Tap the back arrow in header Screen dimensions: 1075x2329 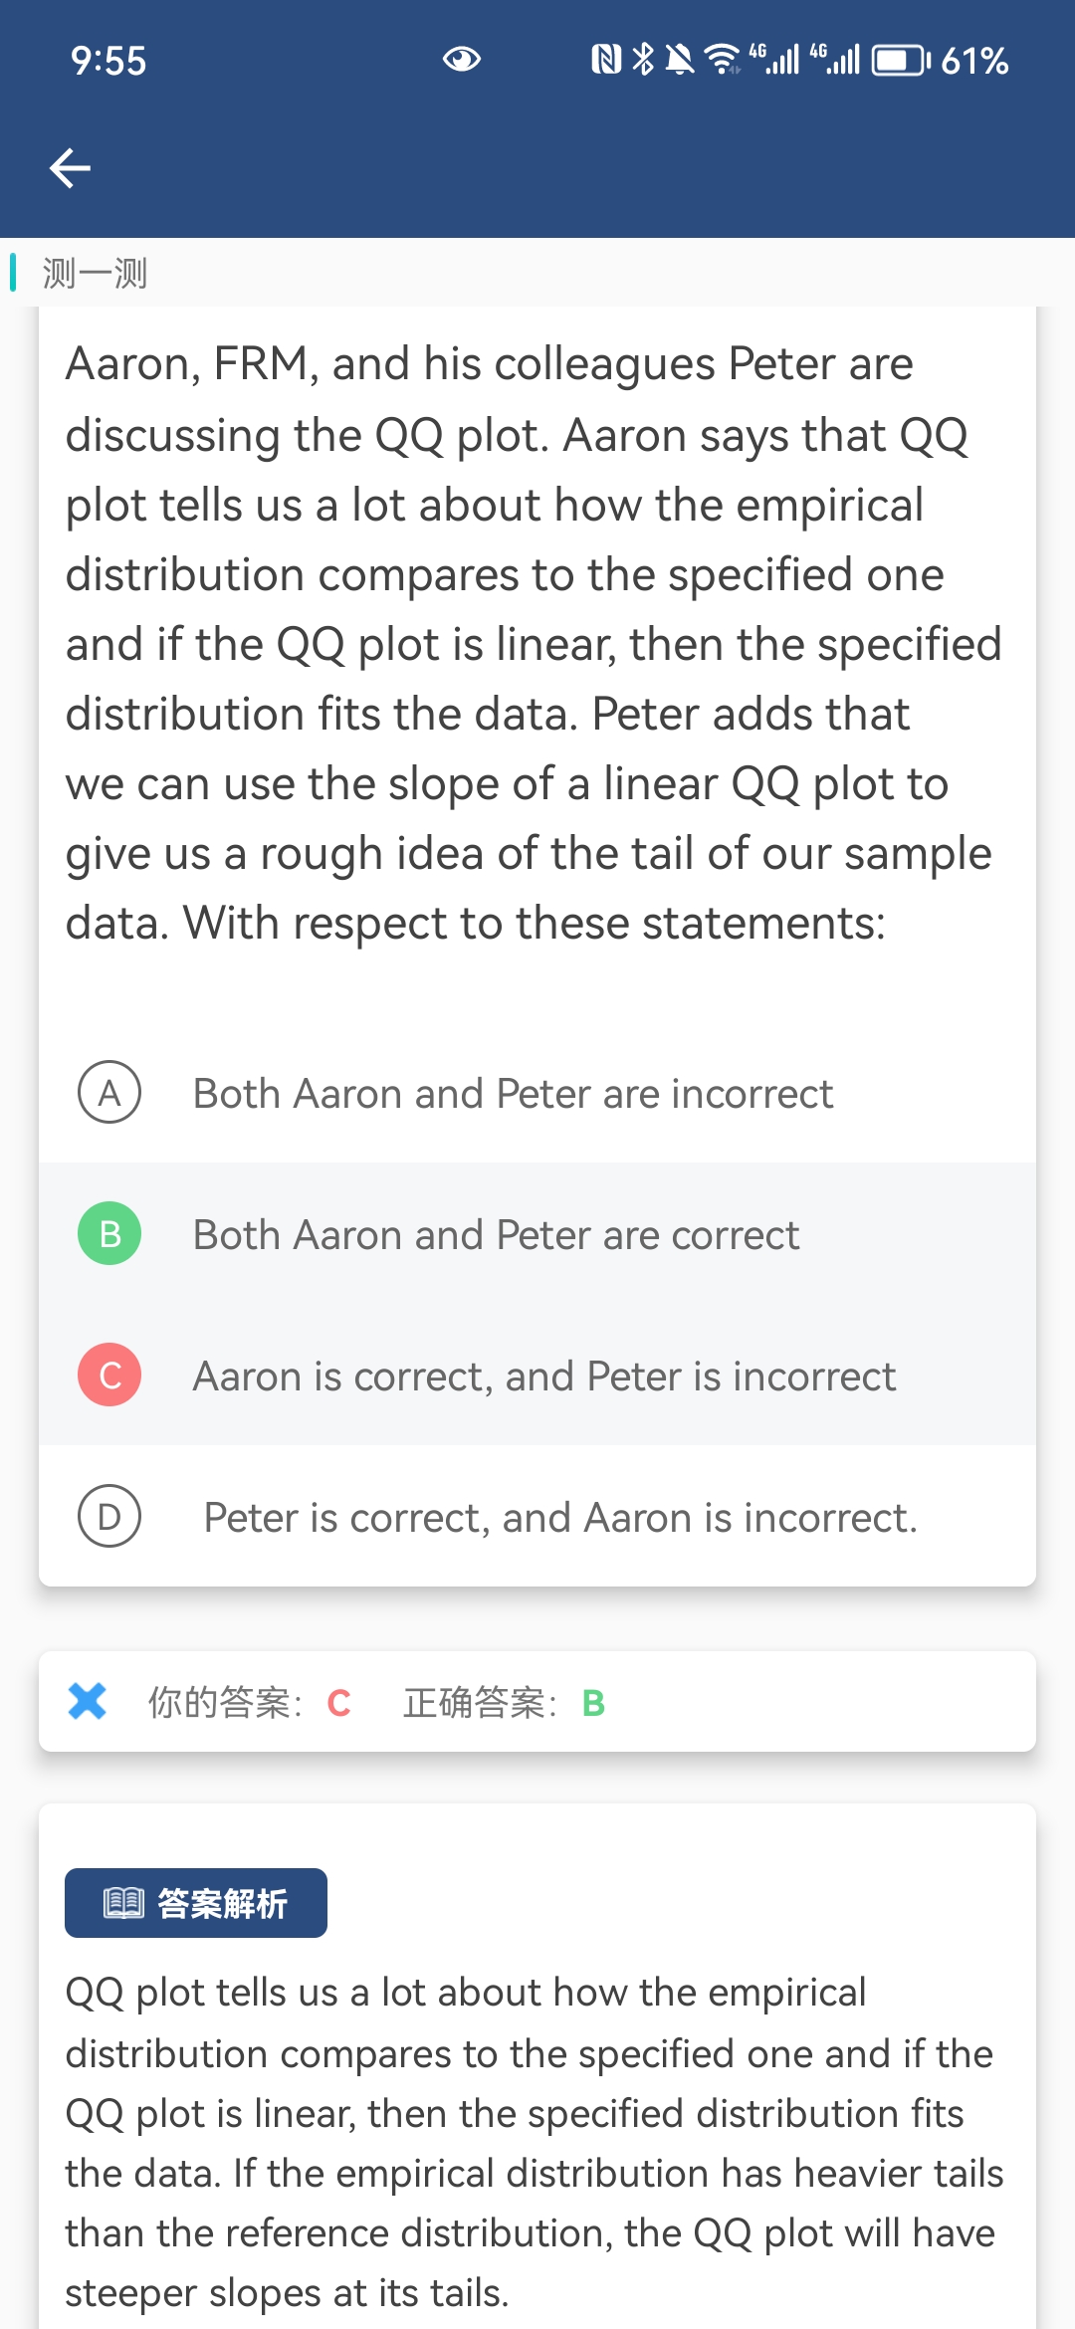(x=70, y=167)
